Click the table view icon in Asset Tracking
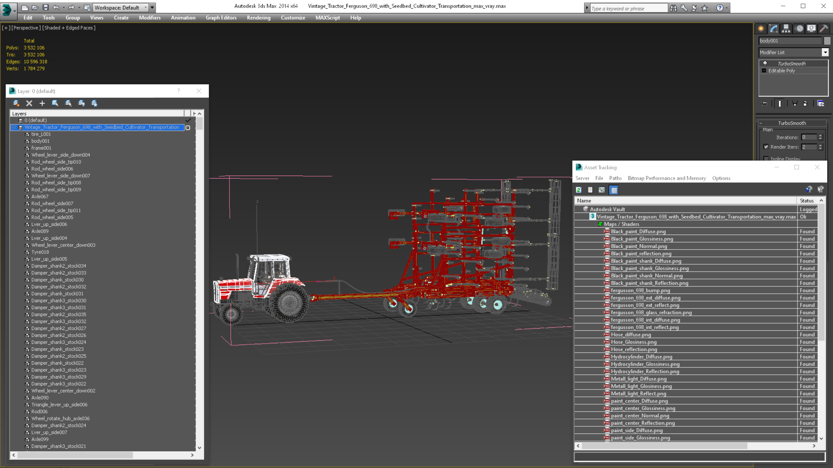Image resolution: width=833 pixels, height=468 pixels. (614, 190)
